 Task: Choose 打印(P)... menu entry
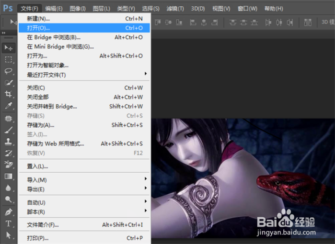pos(84,238)
